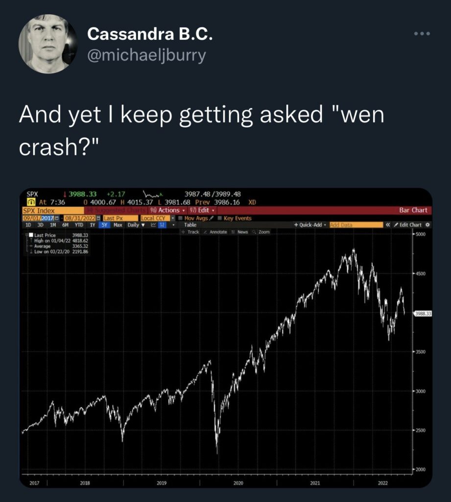
Task: Click the Zoom magnifier tool
Action: [261, 232]
